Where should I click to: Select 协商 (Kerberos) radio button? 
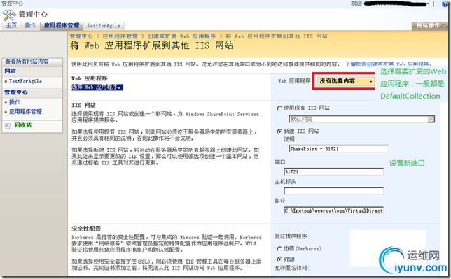coord(279,249)
